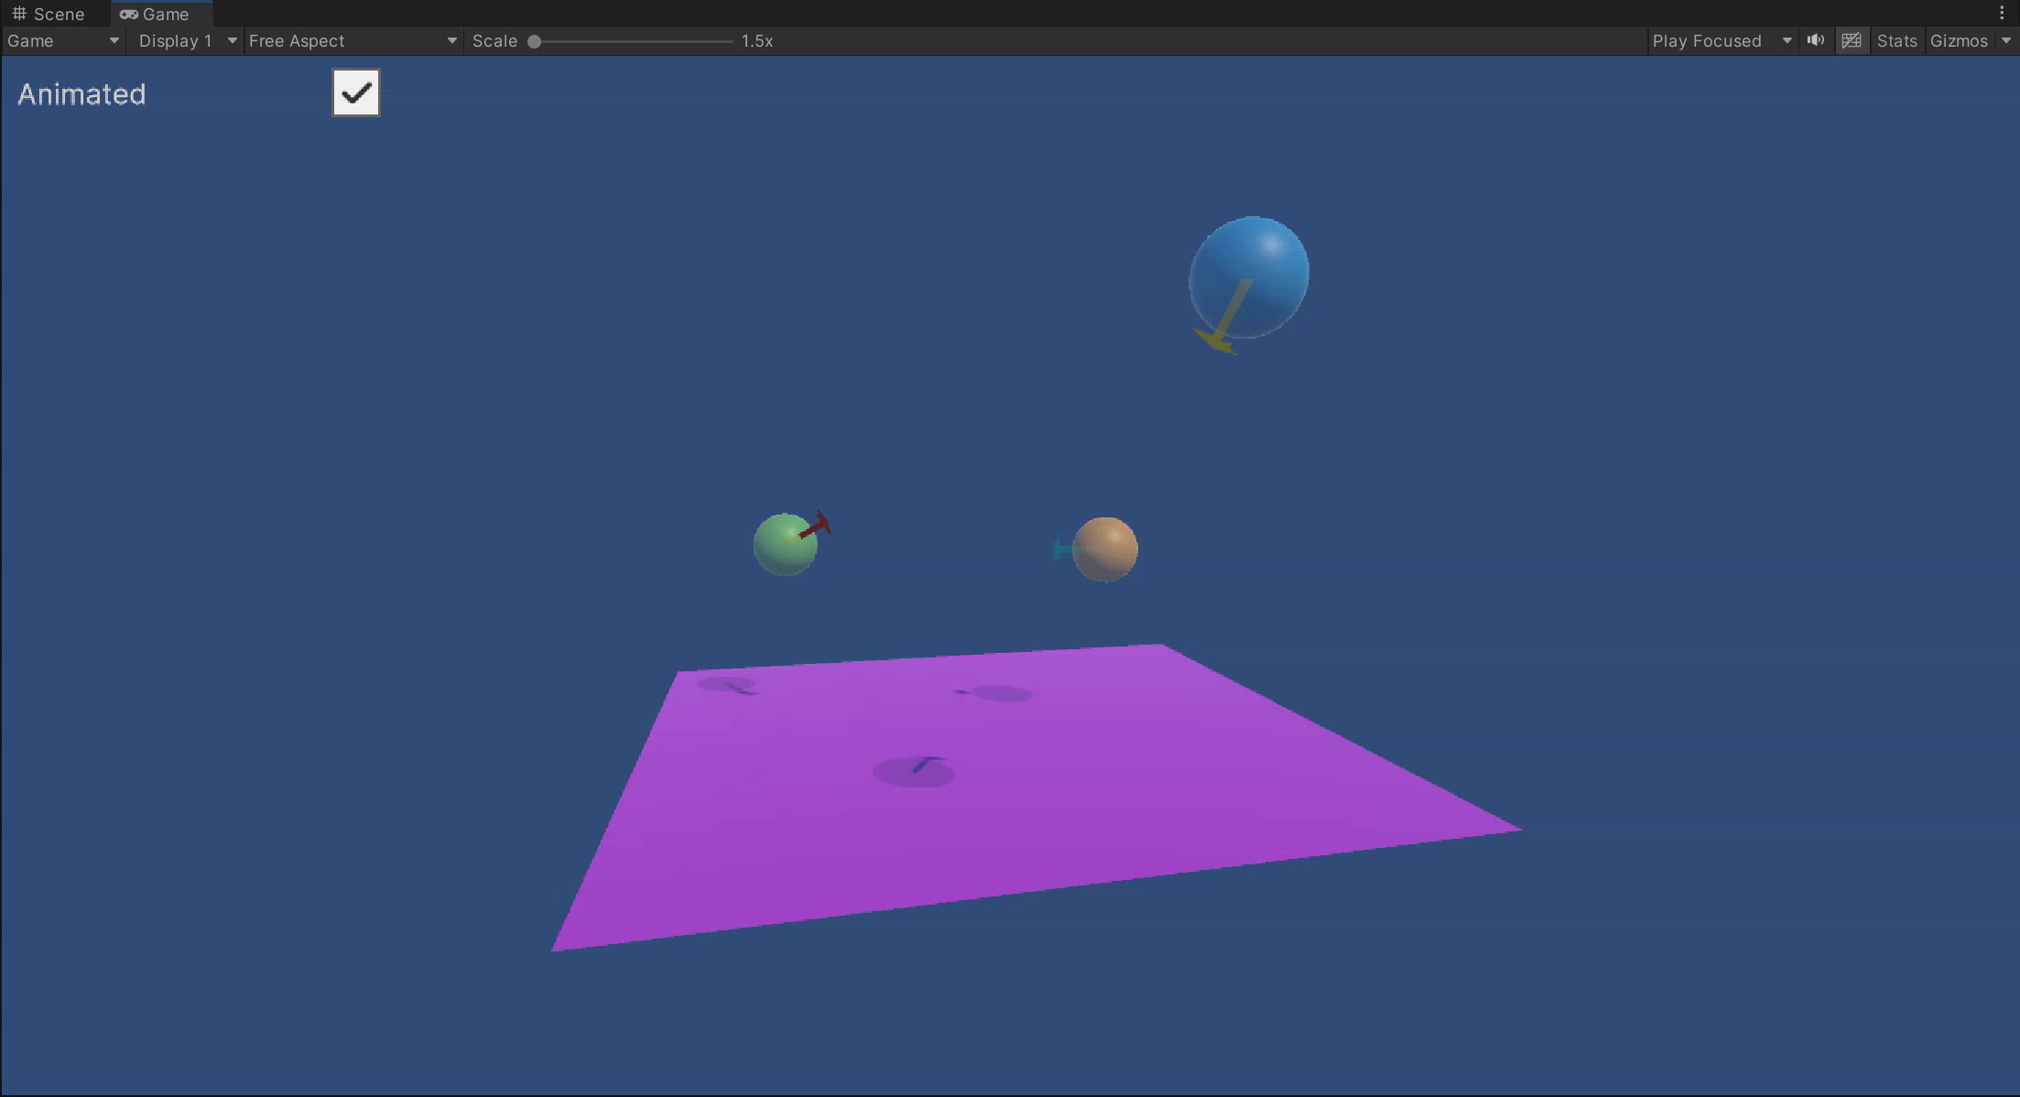
Task: Open the Display 1 dropdown
Action: click(187, 41)
